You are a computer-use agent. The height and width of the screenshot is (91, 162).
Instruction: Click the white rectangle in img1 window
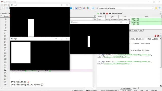31,28
